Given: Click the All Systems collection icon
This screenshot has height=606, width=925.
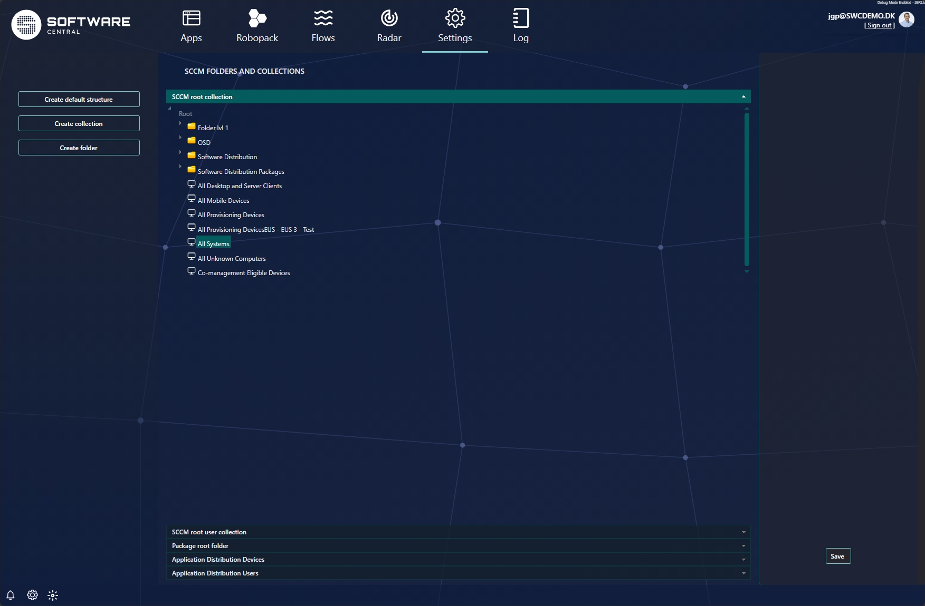Looking at the screenshot, I should (192, 242).
